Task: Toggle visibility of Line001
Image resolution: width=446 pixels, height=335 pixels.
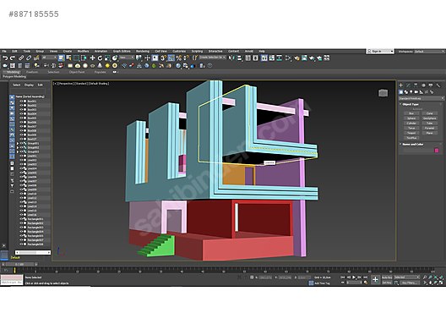Action: (x=21, y=157)
